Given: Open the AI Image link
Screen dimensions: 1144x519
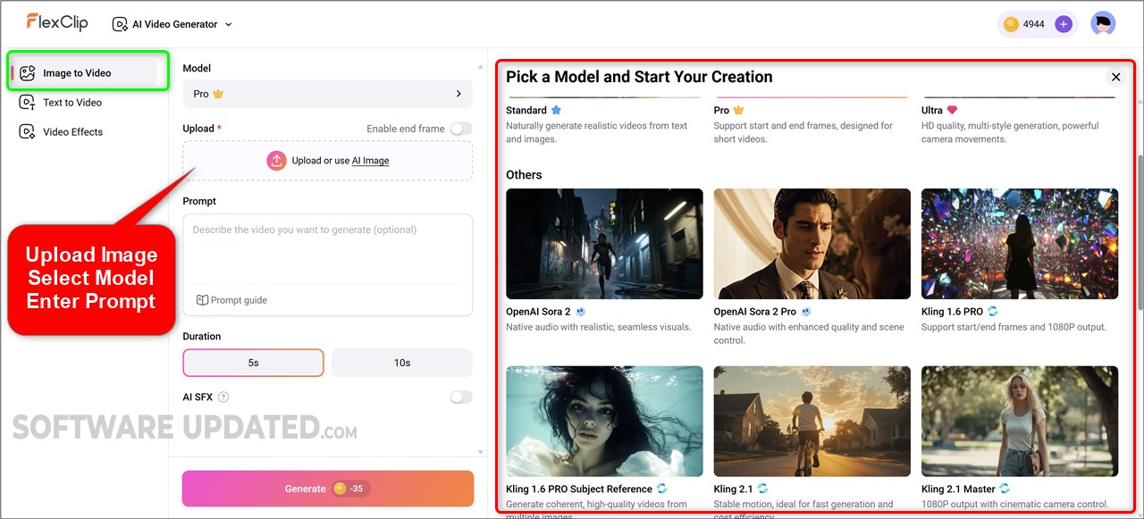Looking at the screenshot, I should (370, 161).
